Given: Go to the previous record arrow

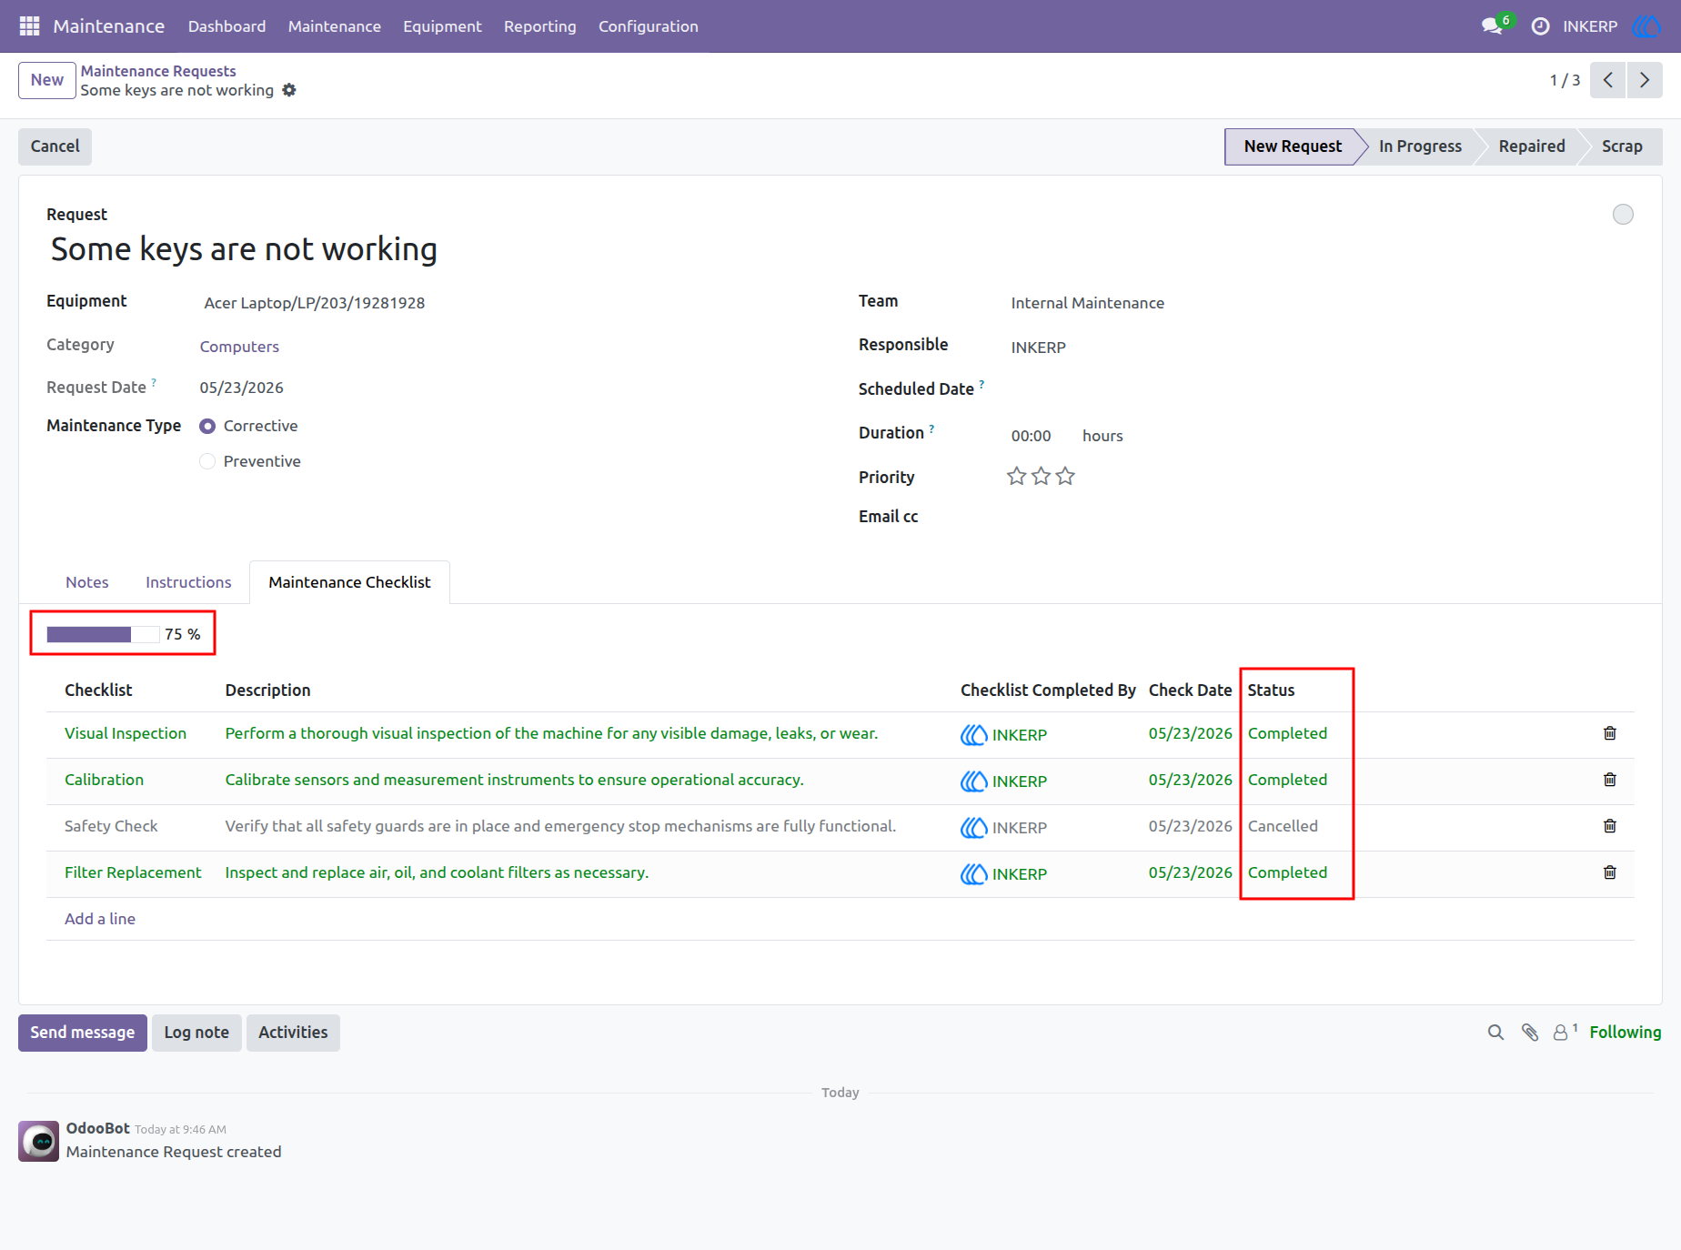Looking at the screenshot, I should click(1608, 80).
